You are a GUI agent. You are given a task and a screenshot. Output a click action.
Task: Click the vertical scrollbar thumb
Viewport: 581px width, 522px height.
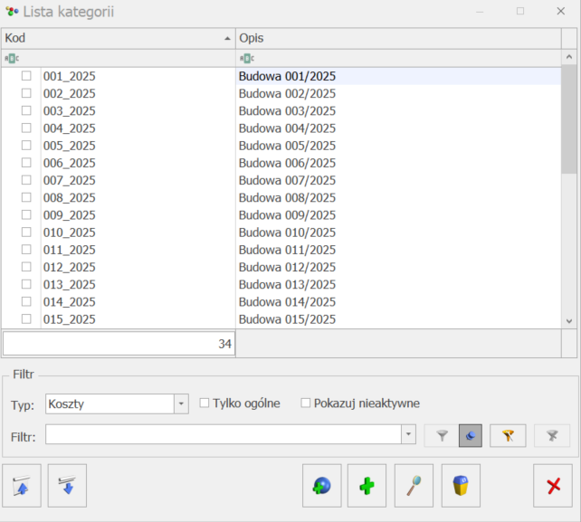(x=569, y=119)
